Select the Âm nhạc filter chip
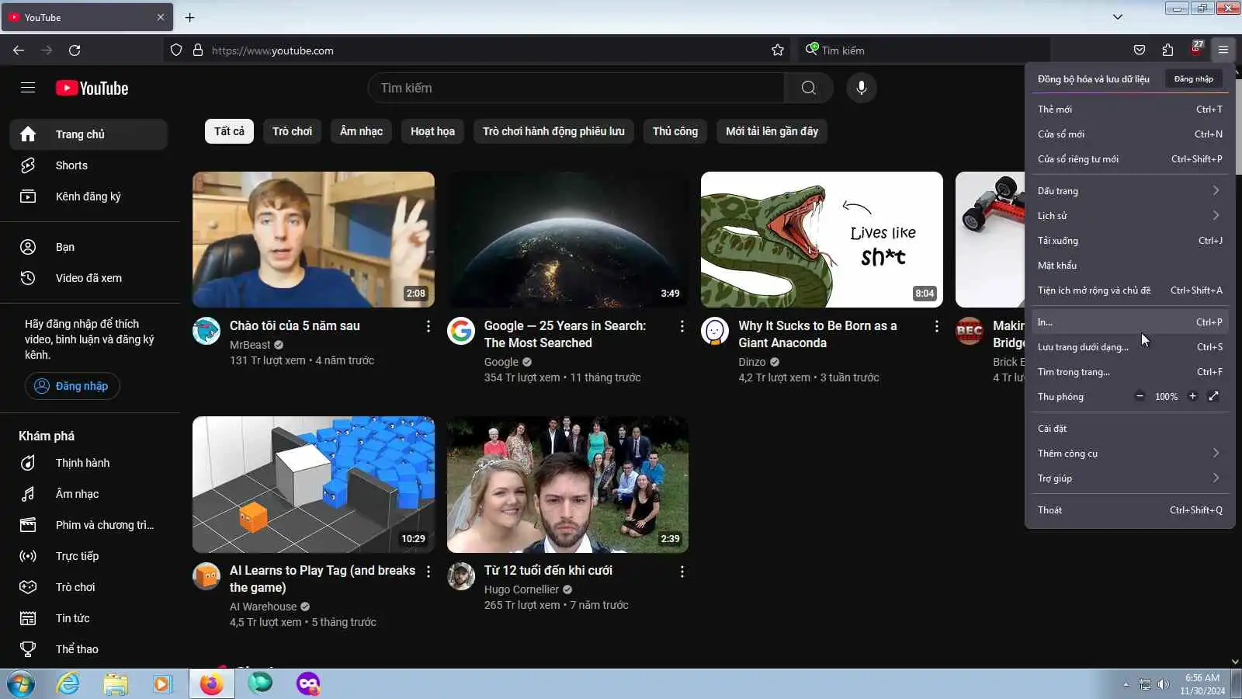 pos(362,131)
